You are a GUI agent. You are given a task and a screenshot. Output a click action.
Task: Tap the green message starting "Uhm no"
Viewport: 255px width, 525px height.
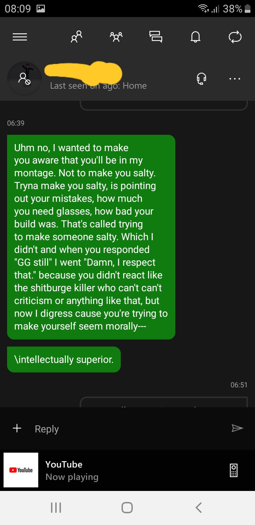(91, 237)
